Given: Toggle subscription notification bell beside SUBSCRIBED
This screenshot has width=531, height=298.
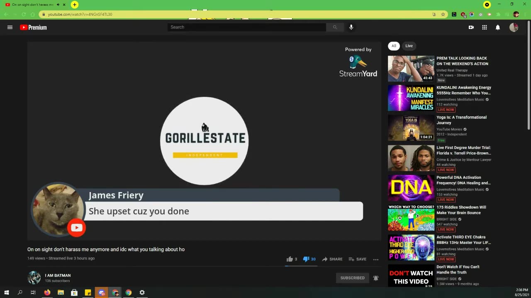Looking at the screenshot, I should [376, 278].
